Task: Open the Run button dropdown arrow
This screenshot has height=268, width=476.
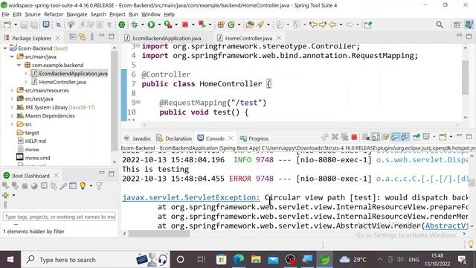Action: click(158, 25)
